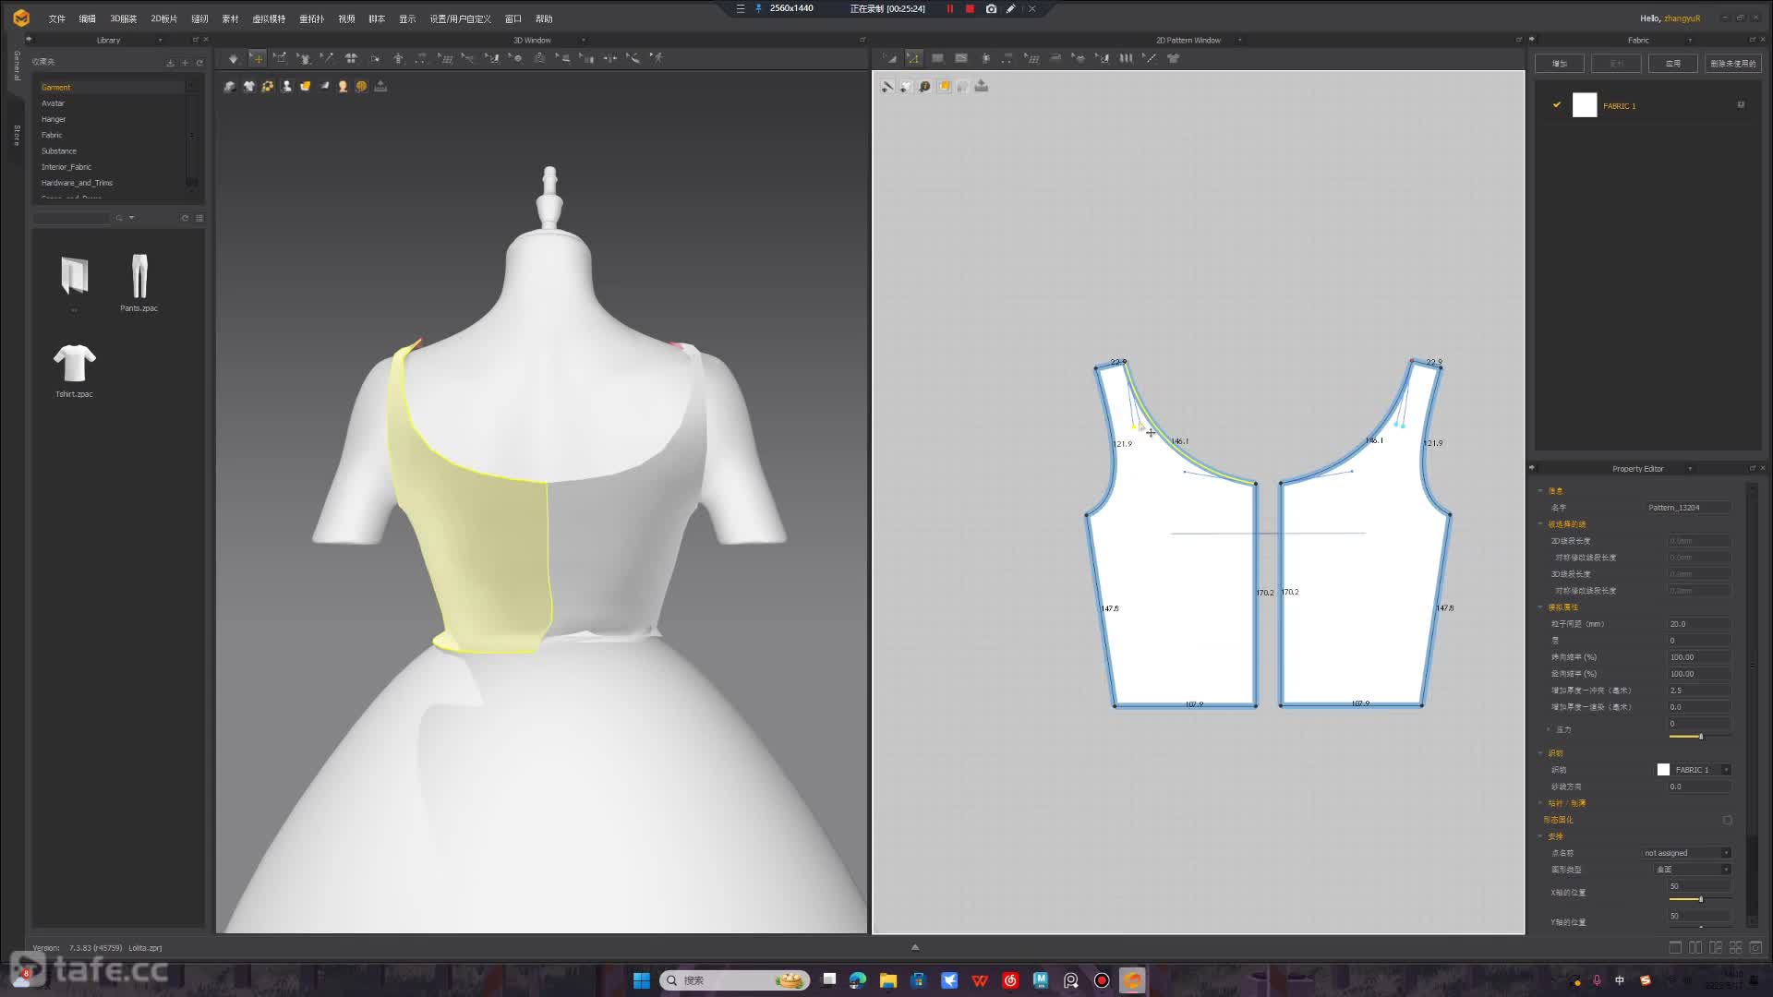Click the Pattern_13204 name field
The image size is (1773, 997).
[x=1688, y=508]
